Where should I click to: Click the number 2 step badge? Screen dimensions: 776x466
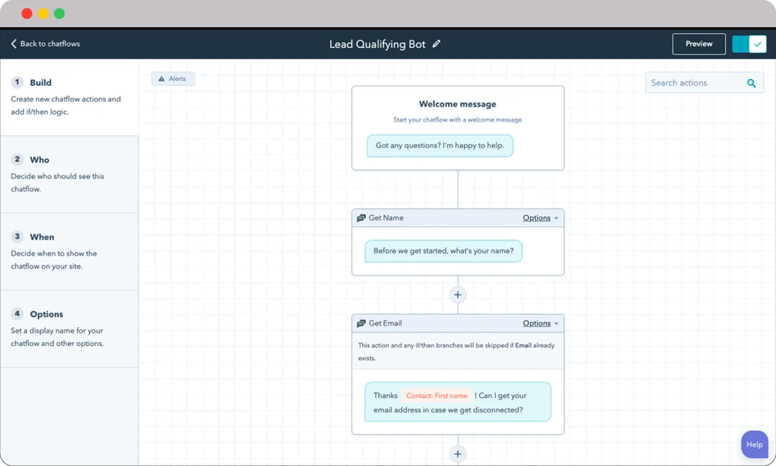(x=17, y=159)
